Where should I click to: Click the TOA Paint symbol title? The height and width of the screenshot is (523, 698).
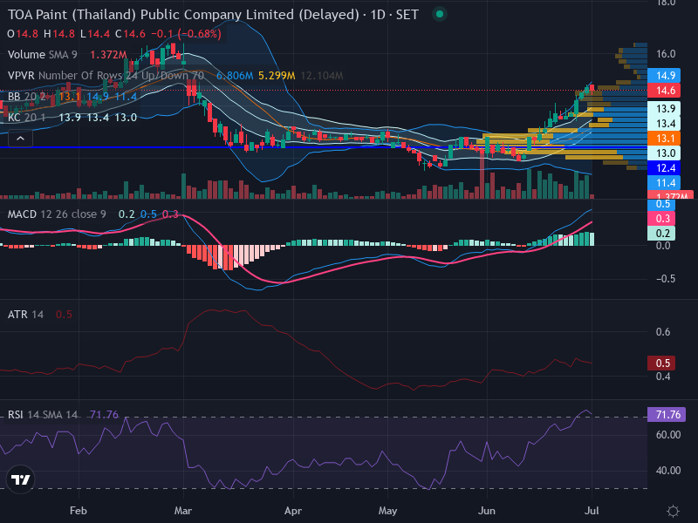tap(213, 15)
